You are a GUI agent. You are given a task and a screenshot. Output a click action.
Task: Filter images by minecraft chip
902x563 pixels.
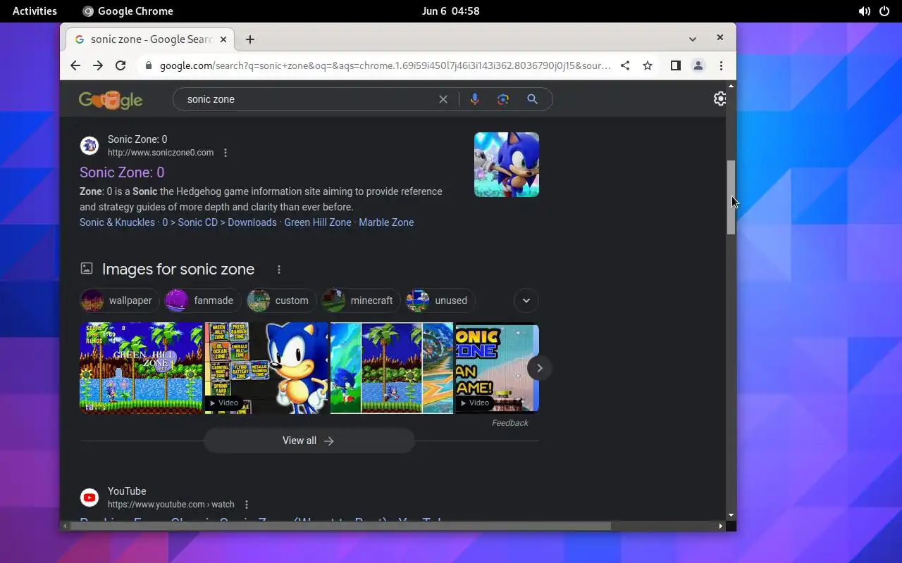pos(362,301)
